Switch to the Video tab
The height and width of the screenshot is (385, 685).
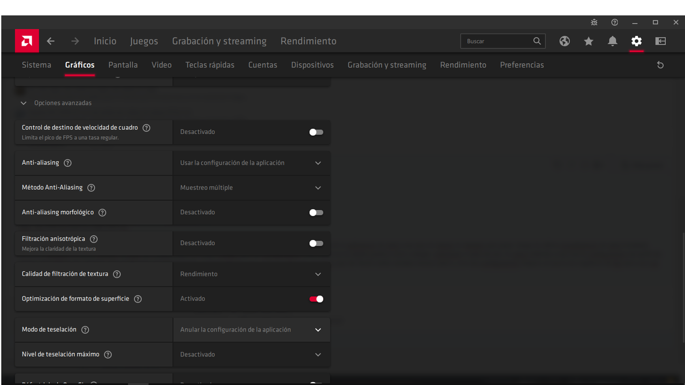pos(162,65)
